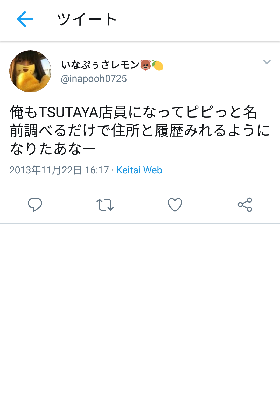Like the tweet with the heart icon
Image resolution: width=280 pixels, height=411 pixels.
175,205
